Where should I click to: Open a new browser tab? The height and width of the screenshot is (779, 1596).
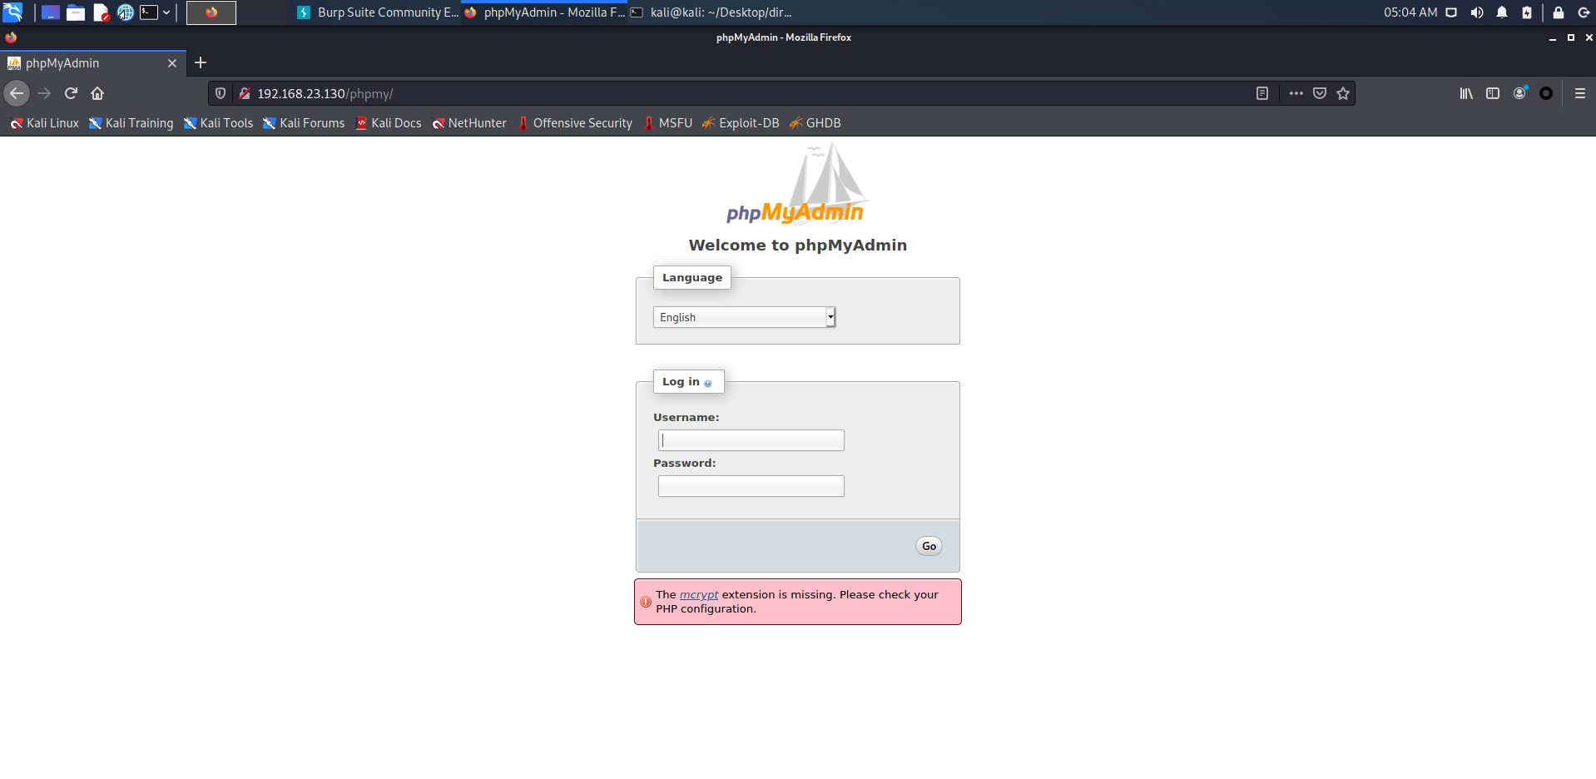point(201,62)
